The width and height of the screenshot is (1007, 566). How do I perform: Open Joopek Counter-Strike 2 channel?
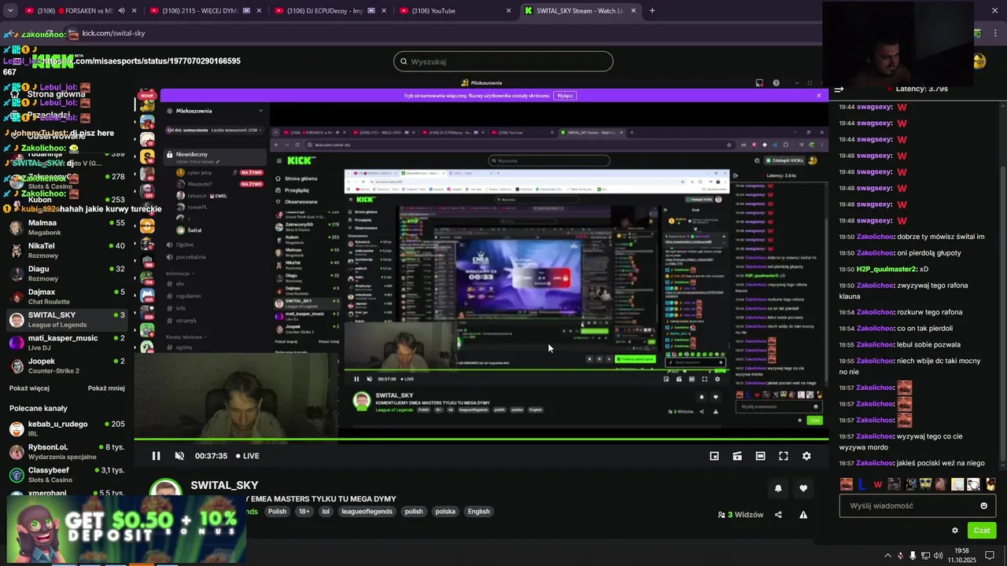pos(67,366)
